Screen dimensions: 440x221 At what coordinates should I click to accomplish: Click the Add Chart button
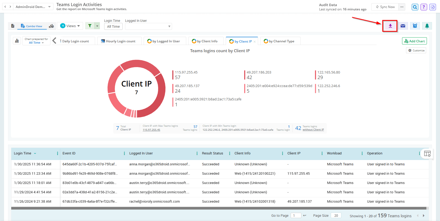coord(414,41)
